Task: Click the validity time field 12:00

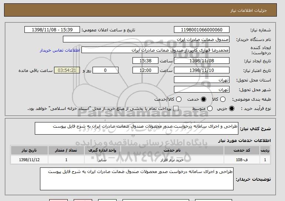Action: tap(145, 70)
